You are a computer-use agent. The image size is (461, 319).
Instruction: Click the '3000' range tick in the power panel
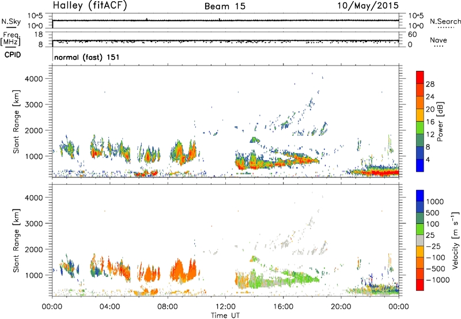click(x=33, y=105)
